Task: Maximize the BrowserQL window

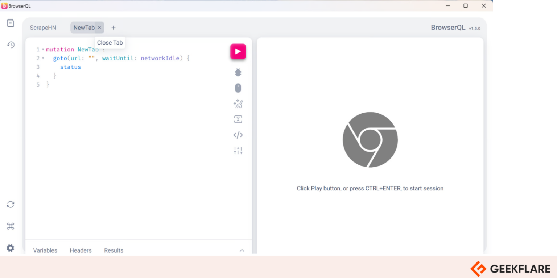Action: tap(466, 6)
